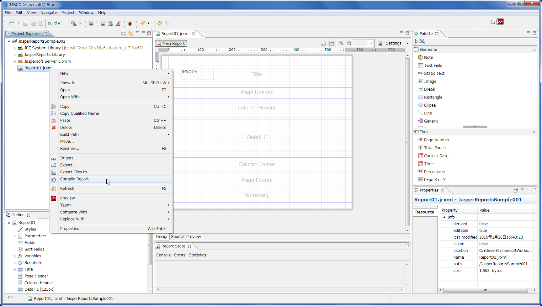The height and width of the screenshot is (306, 542).
Task: Expand the Parameters node in Outline
Action: pos(15,236)
